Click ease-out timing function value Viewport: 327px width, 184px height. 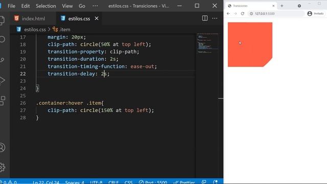(142, 66)
